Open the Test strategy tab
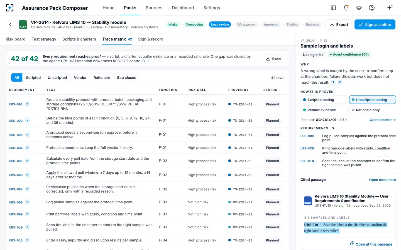The height and width of the screenshot is (250, 401). [x=44, y=39]
